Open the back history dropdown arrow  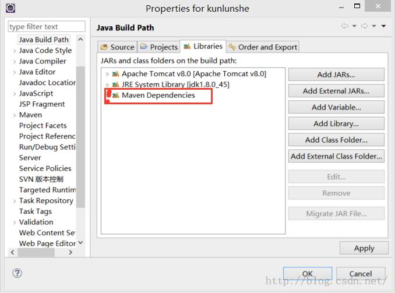click(354, 26)
